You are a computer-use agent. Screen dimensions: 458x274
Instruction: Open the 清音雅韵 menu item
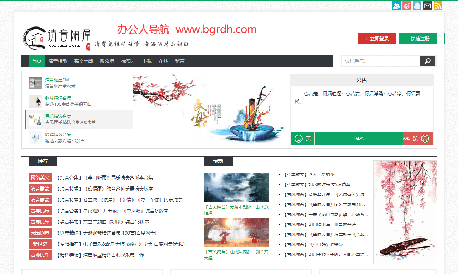tap(58, 61)
